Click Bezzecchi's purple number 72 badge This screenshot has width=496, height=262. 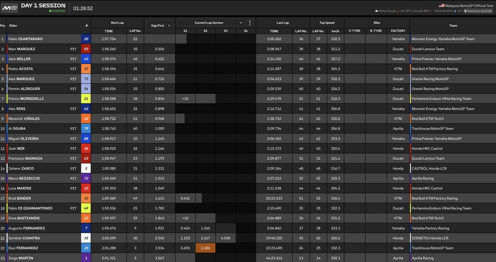click(x=86, y=179)
